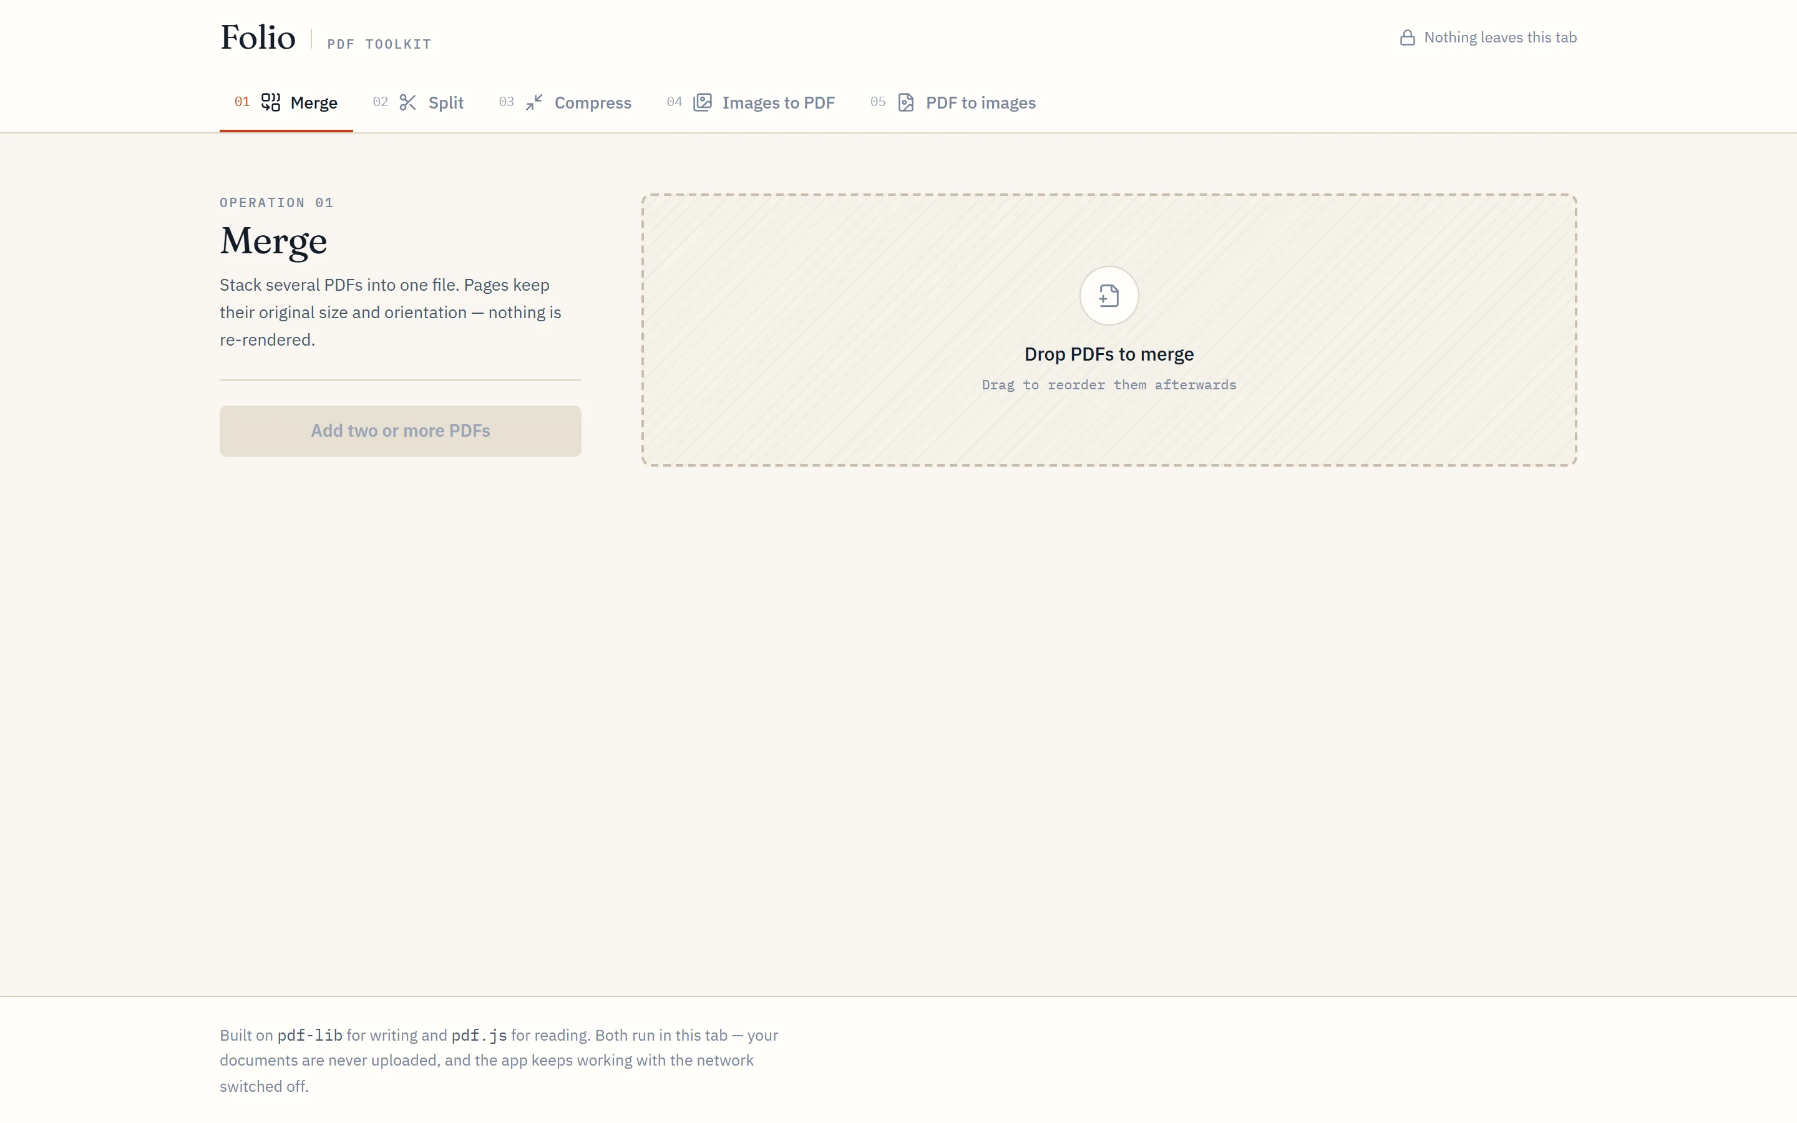Viewport: 1797px width, 1123px height.
Task: Click the Compress arrows icon
Action: (534, 102)
